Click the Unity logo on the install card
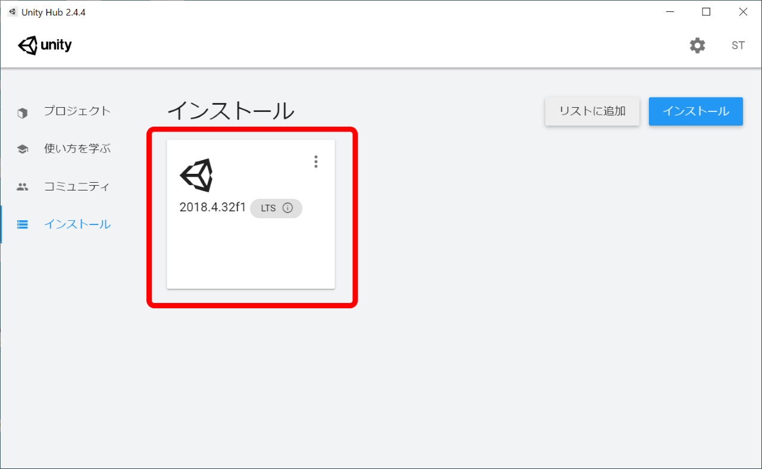This screenshot has height=469, width=762. (x=196, y=175)
